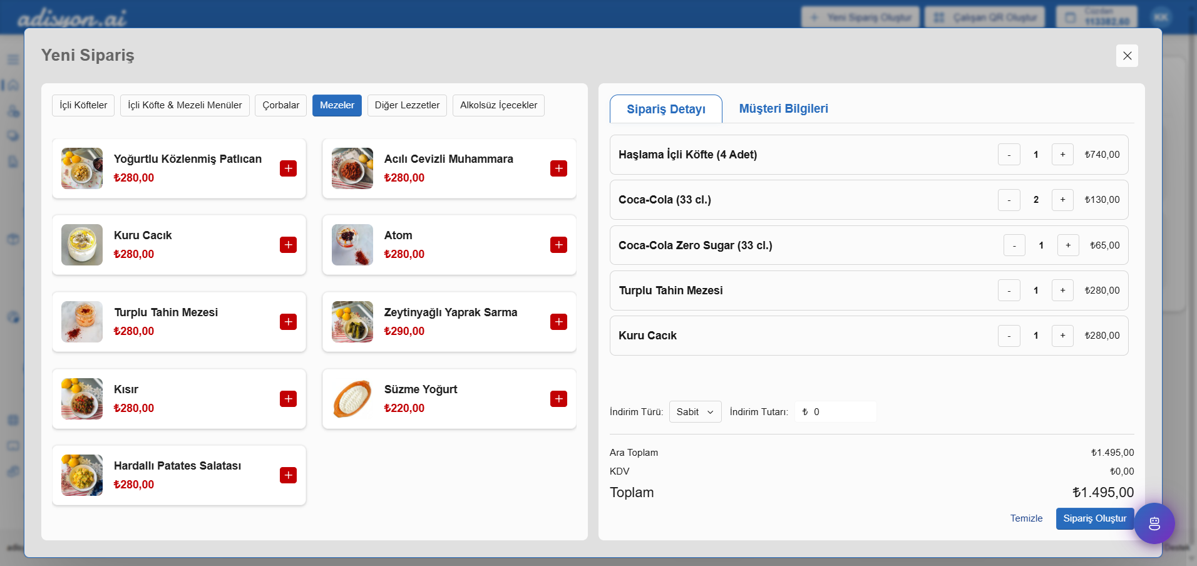
Task: Add Kısır using red plus icon
Action: [x=288, y=399]
